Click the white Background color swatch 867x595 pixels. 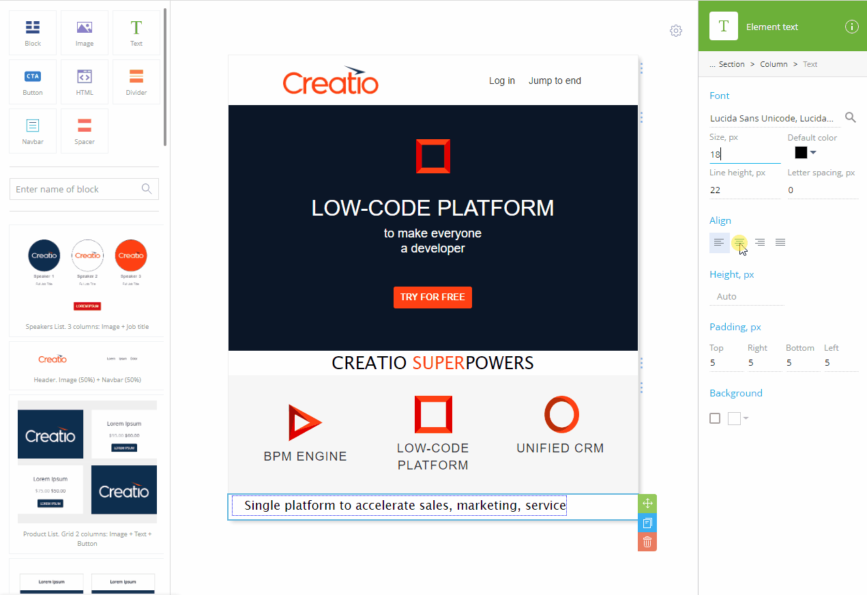[734, 418]
